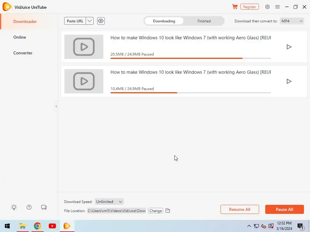310x232 pixels.
Task: Collapse the sidebar with arrow handle
Action: pyautogui.click(x=56, y=106)
